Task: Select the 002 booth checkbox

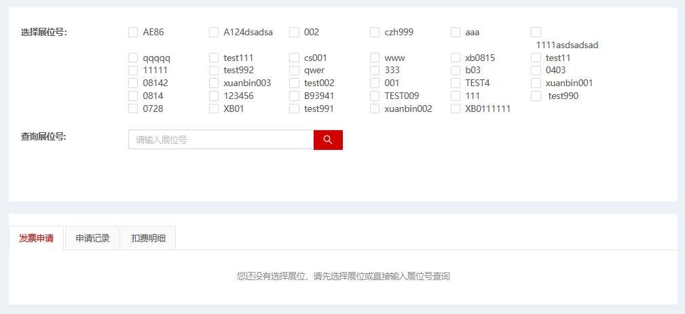Action: coord(295,33)
